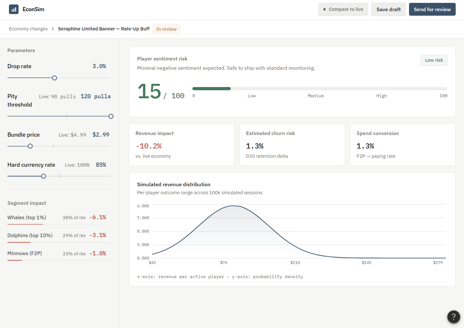Viewport: 464px width, 328px height.
Task: Click the Bundle price slider handle
Action: coord(30,146)
